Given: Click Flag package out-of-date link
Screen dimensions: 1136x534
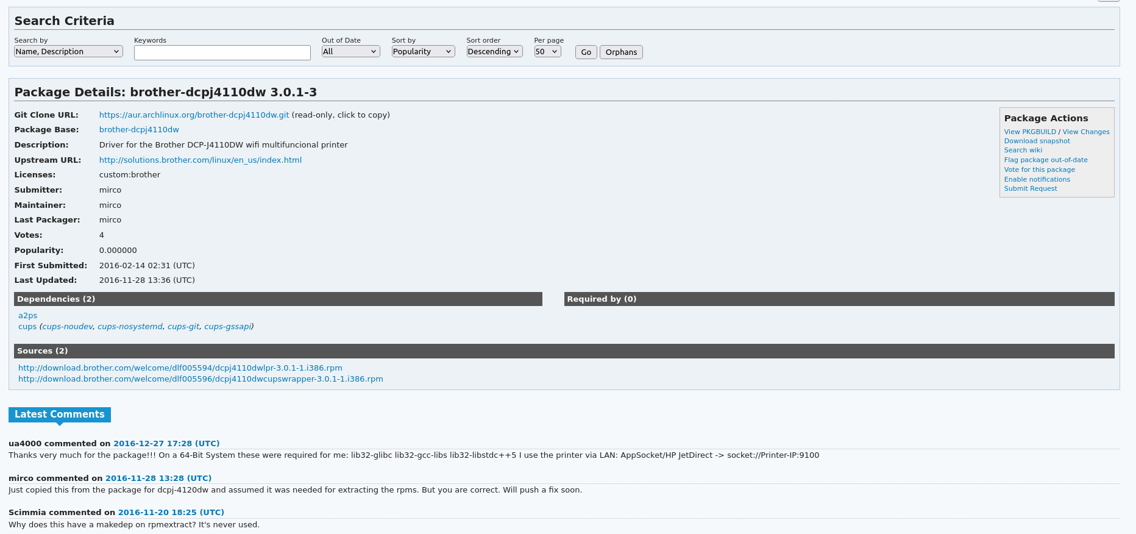Looking at the screenshot, I should pos(1046,160).
